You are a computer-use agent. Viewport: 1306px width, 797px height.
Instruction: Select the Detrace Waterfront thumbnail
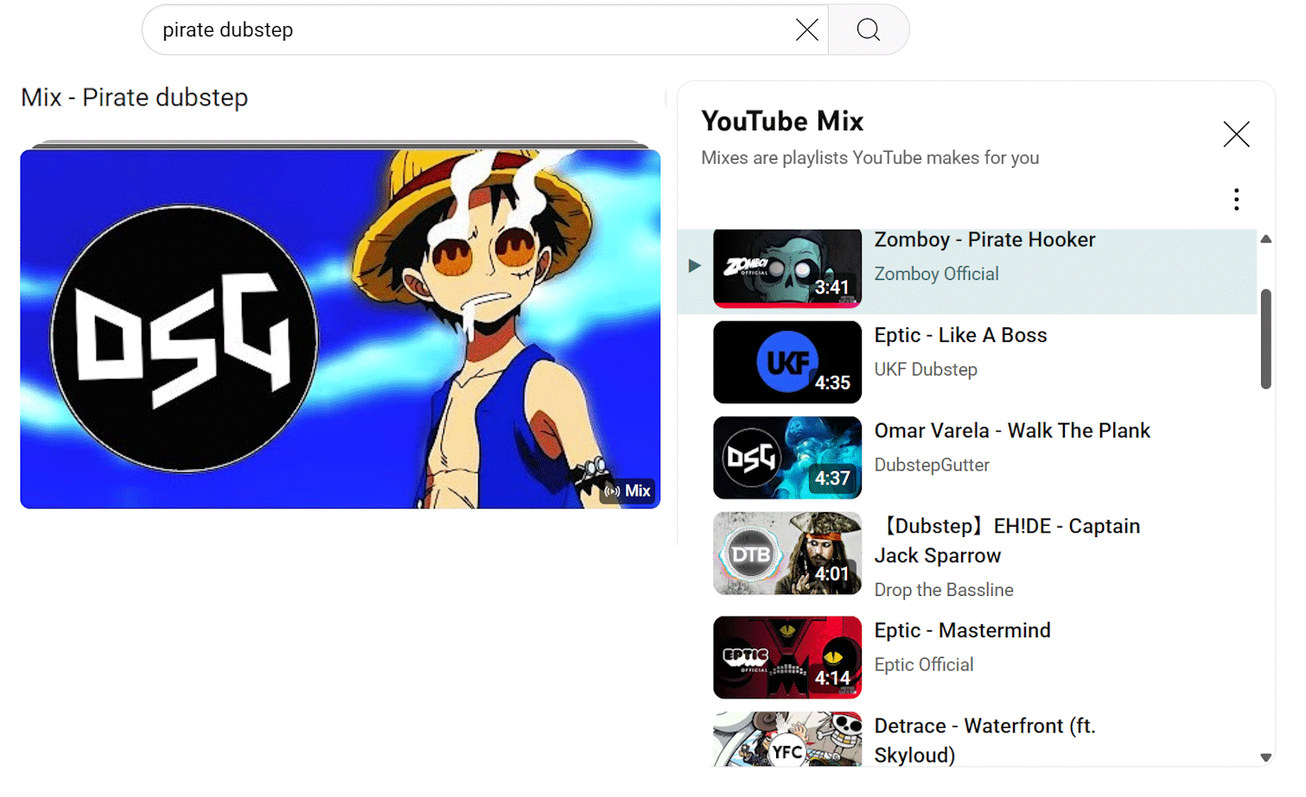(787, 739)
